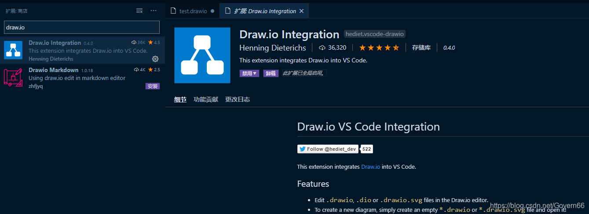Switch to the test.drawio editor tab
589x214 pixels.
pyautogui.click(x=193, y=11)
